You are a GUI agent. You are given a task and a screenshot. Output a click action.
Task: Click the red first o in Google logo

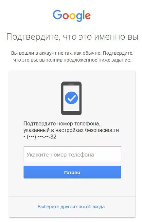pos(66,16)
